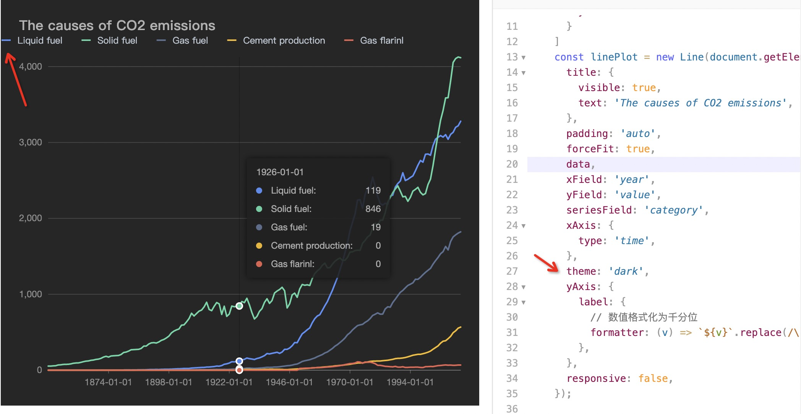801x414 pixels.
Task: Select the highlighted data line in editor
Action: 578,164
